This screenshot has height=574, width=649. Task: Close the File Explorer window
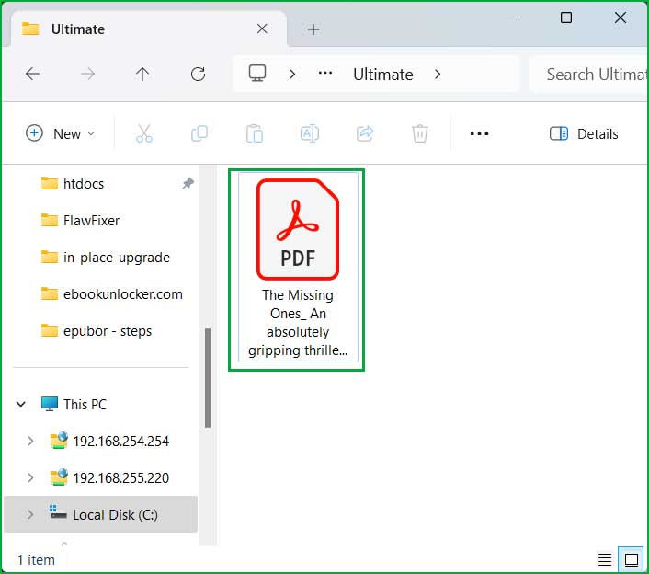coord(620,17)
